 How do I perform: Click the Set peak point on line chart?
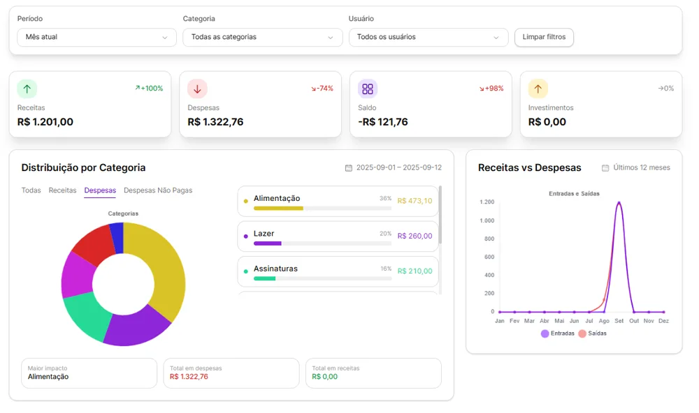coord(619,203)
